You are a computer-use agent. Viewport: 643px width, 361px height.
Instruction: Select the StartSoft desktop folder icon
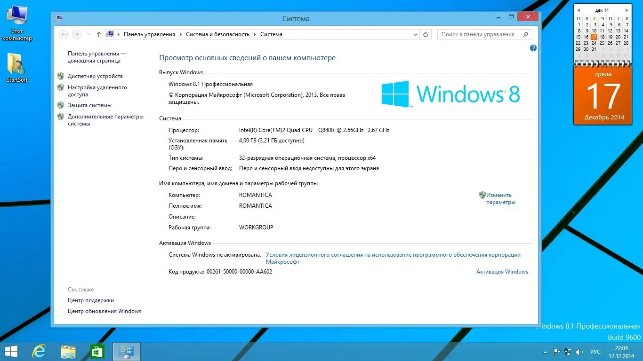click(x=17, y=68)
